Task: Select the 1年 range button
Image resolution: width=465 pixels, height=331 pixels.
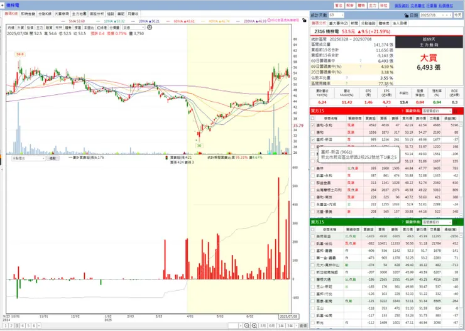Action: pyautogui.click(x=280, y=326)
